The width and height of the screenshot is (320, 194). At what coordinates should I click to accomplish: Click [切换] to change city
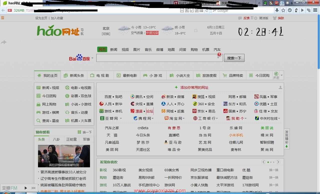point(106,34)
